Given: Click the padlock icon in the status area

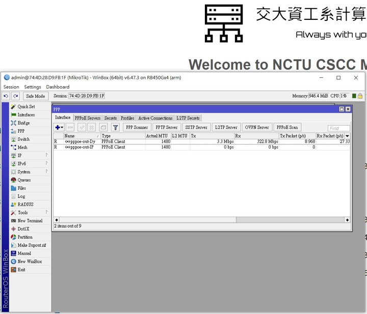Looking at the screenshot, I should [x=360, y=96].
